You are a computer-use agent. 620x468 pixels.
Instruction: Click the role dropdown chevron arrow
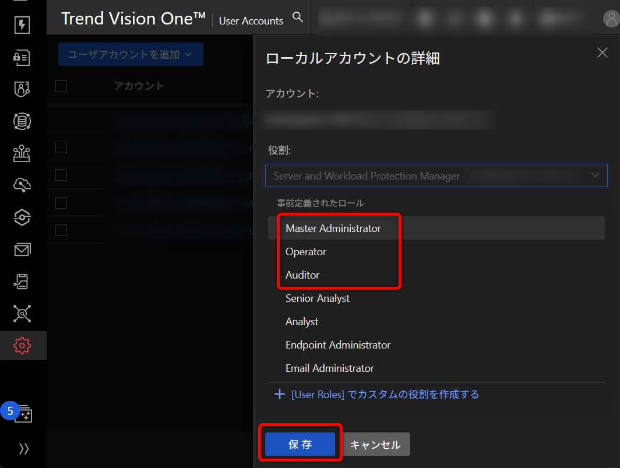(595, 175)
